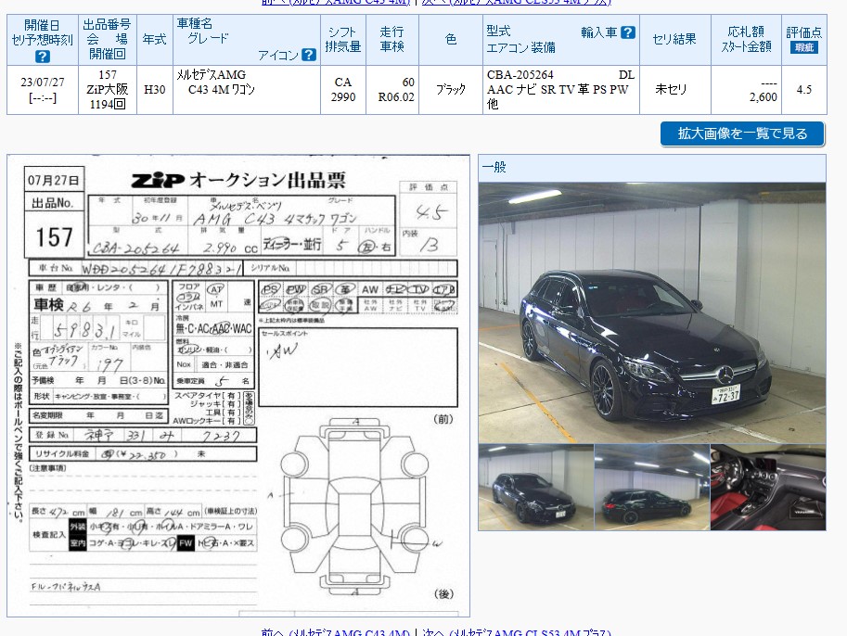Click the help icon under セリ予想時刻
847x636 pixels.
42,57
